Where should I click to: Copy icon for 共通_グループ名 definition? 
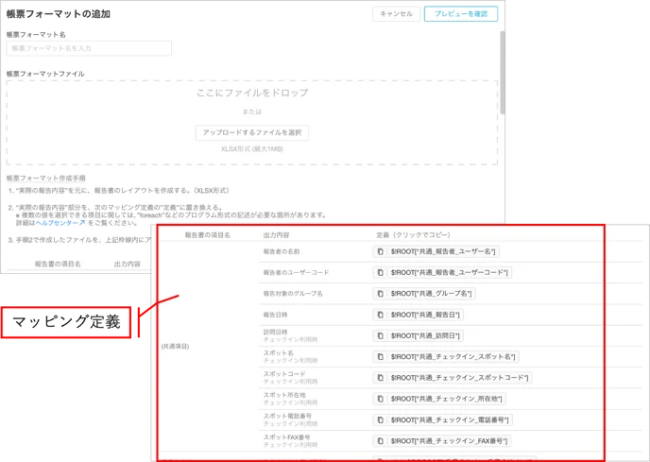point(380,294)
